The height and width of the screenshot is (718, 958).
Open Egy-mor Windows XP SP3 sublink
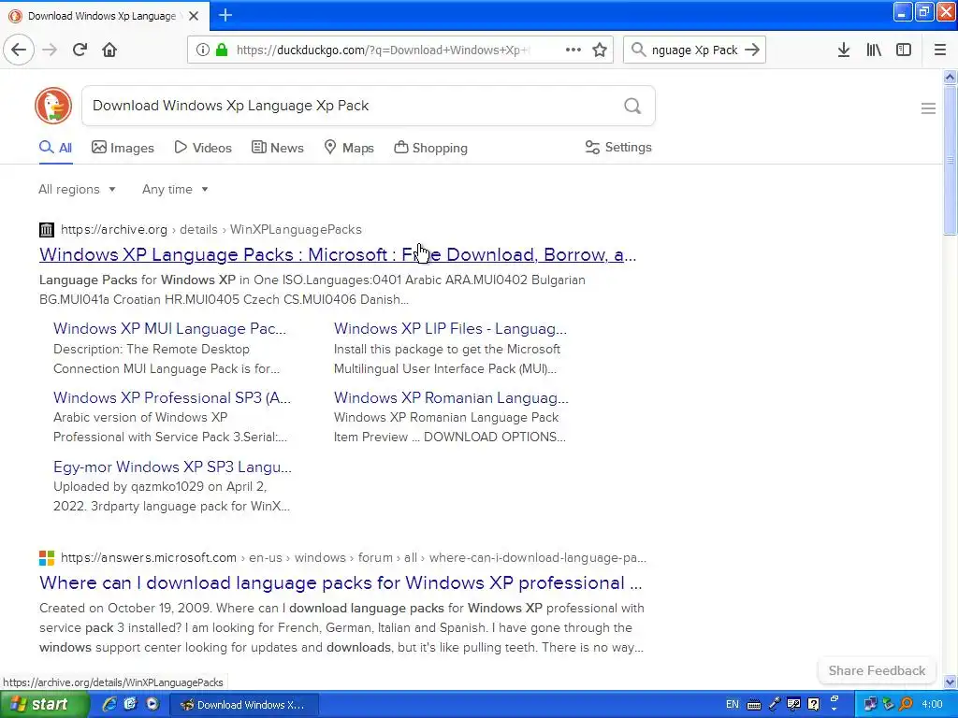tap(172, 467)
